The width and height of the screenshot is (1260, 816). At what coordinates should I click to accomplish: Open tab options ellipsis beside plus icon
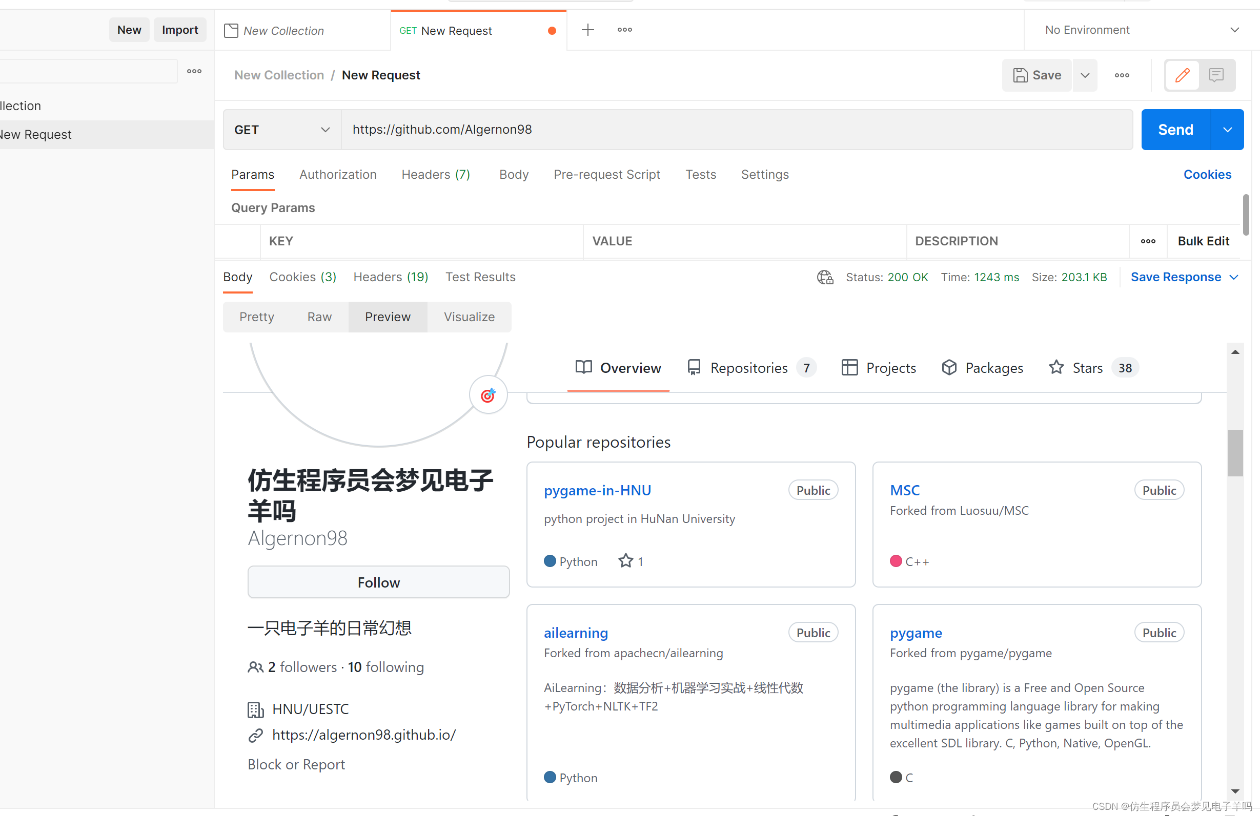click(625, 30)
